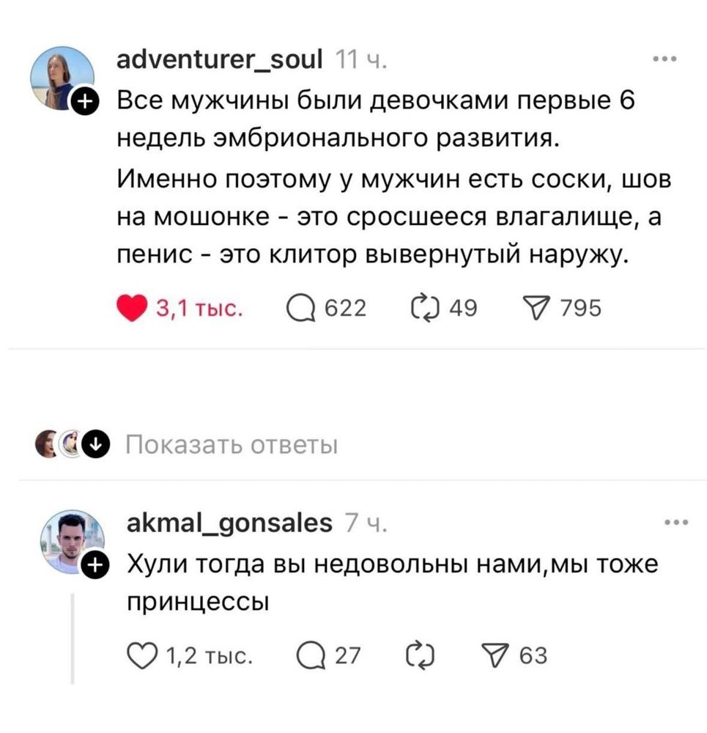Expand hidden replies with down arrow
Image resolution: width=707 pixels, height=733 pixels.
tap(95, 444)
